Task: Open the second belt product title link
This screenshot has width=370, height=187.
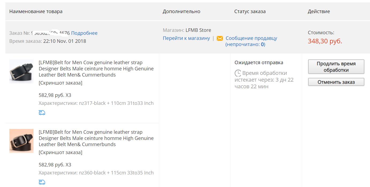Action: pos(96,138)
